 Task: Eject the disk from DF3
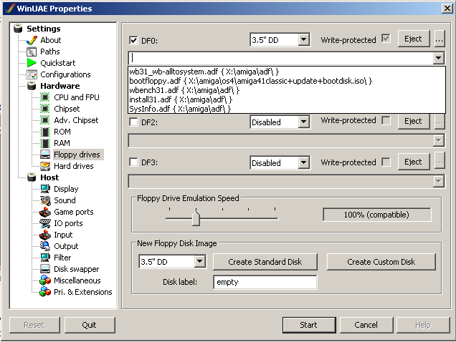point(413,162)
